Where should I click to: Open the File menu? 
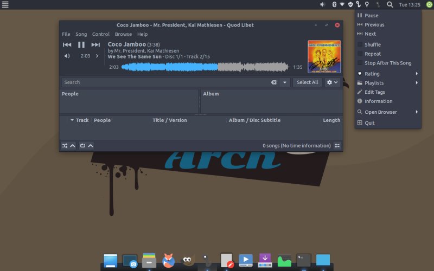(x=66, y=34)
